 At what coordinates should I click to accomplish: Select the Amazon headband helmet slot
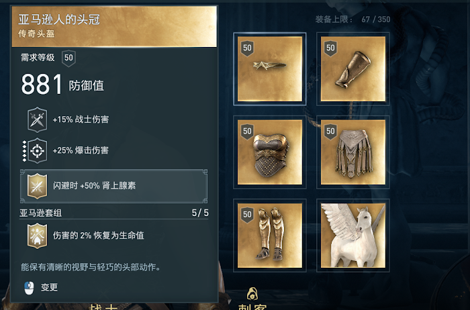coord(270,69)
